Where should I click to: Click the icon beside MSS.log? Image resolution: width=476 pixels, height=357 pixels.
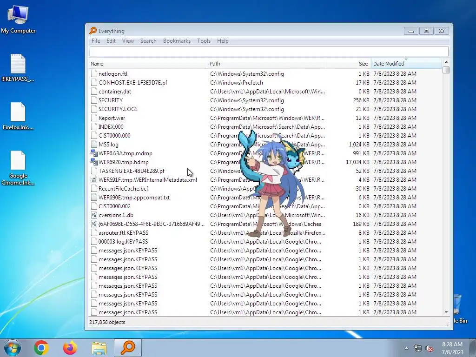click(94, 145)
